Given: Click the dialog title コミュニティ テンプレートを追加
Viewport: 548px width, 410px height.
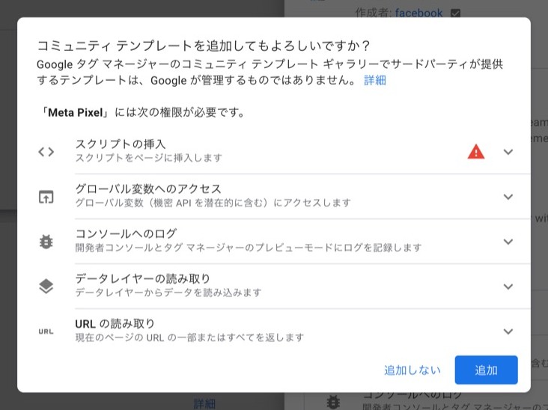Looking at the screenshot, I should (x=204, y=46).
